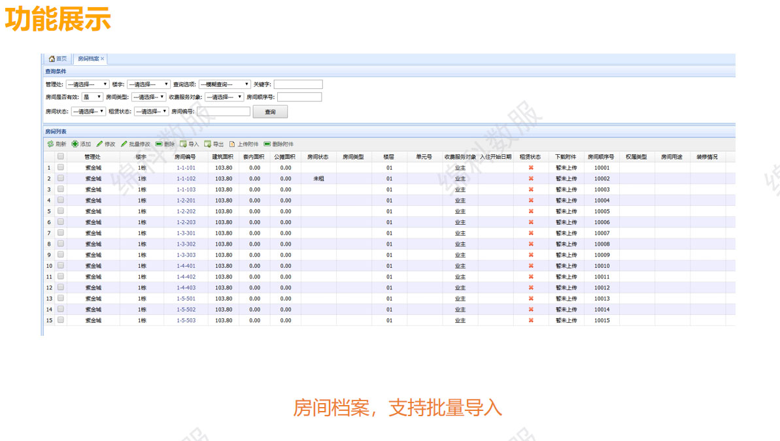Close the 房间档案 tab with its x
780x441 pixels.
[x=103, y=59]
